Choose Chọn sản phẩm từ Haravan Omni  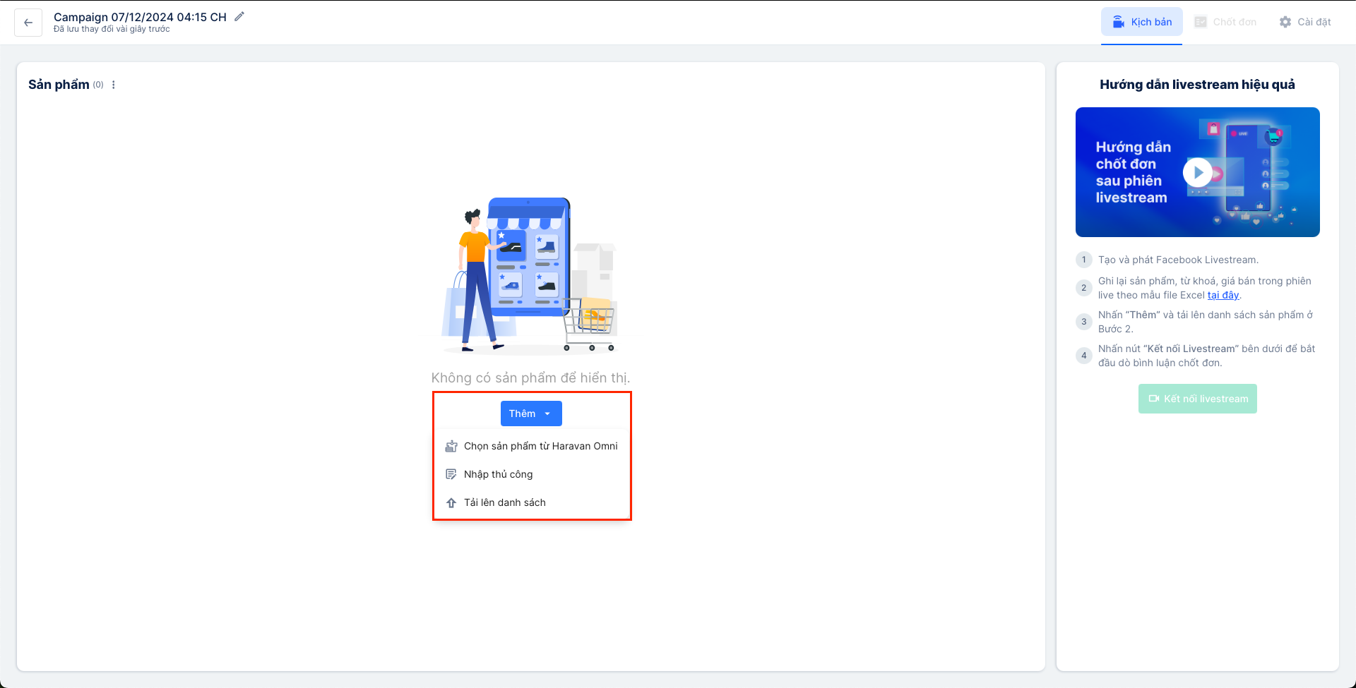click(532, 446)
